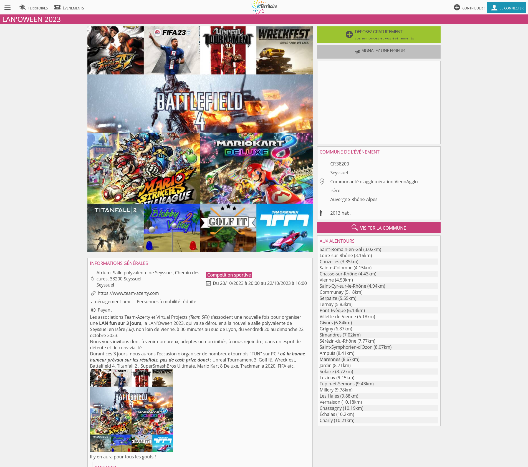Click Visiter la commune button
This screenshot has width=528, height=467.
point(379,228)
